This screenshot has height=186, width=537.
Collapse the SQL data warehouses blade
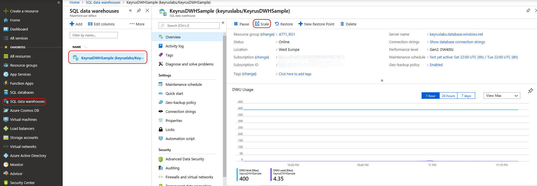130,10
